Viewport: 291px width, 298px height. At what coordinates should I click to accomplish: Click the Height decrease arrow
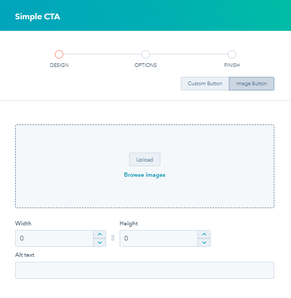(204, 243)
